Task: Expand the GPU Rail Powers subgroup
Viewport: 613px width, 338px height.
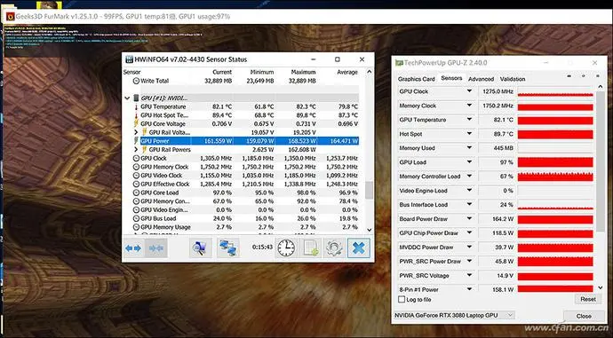Action: (x=136, y=150)
